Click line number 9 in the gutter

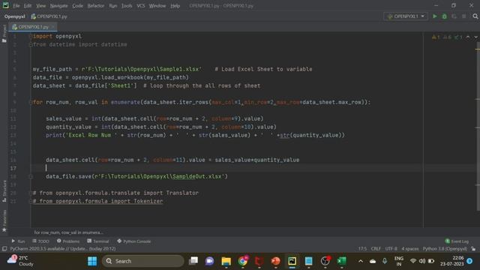pyautogui.click(x=13, y=102)
